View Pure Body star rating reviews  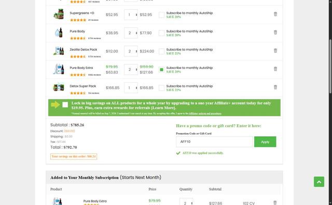click(78, 38)
